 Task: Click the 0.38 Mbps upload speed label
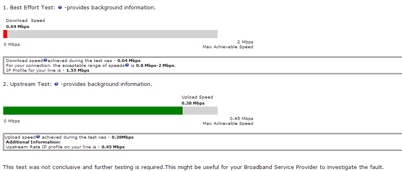coord(193,103)
